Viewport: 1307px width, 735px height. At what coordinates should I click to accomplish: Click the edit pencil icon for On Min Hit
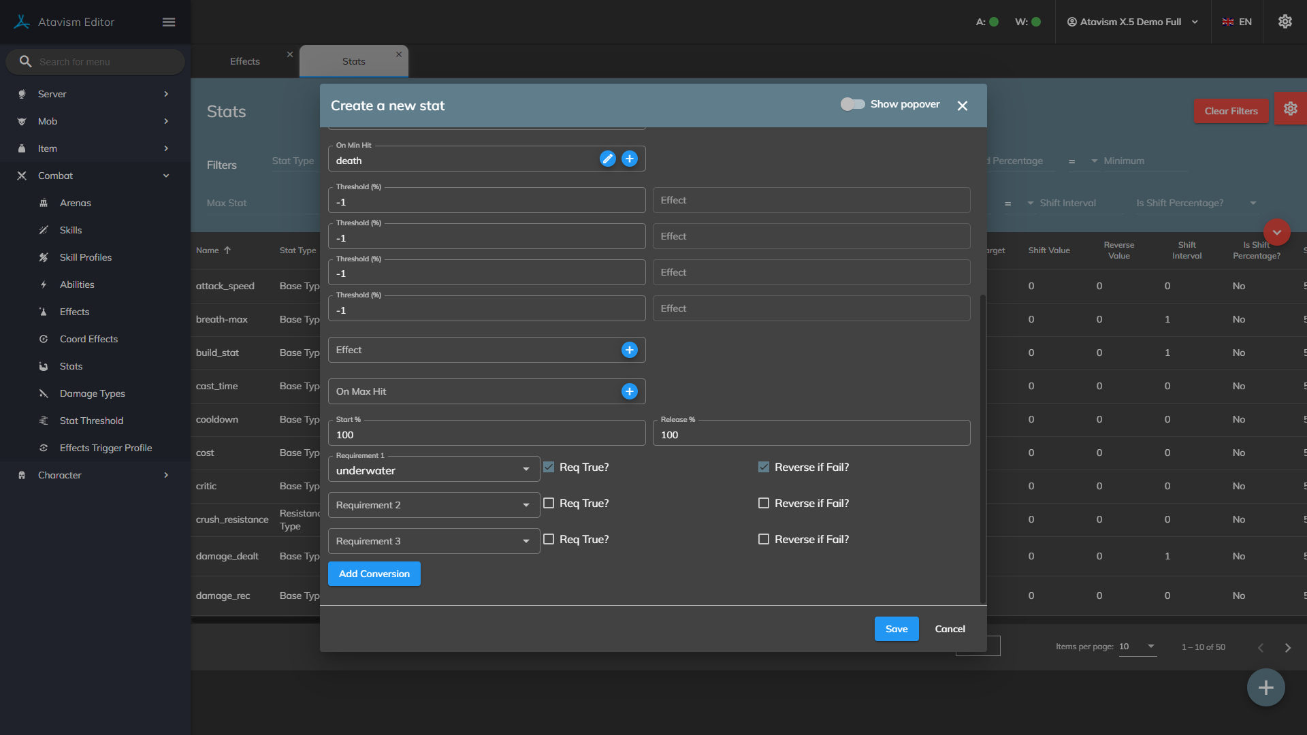point(607,159)
